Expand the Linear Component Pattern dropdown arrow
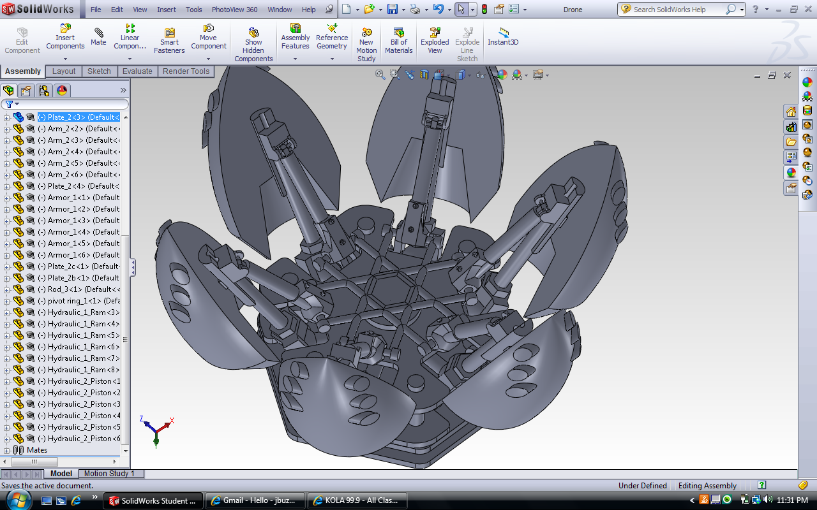Image resolution: width=817 pixels, height=510 pixels. point(130,59)
